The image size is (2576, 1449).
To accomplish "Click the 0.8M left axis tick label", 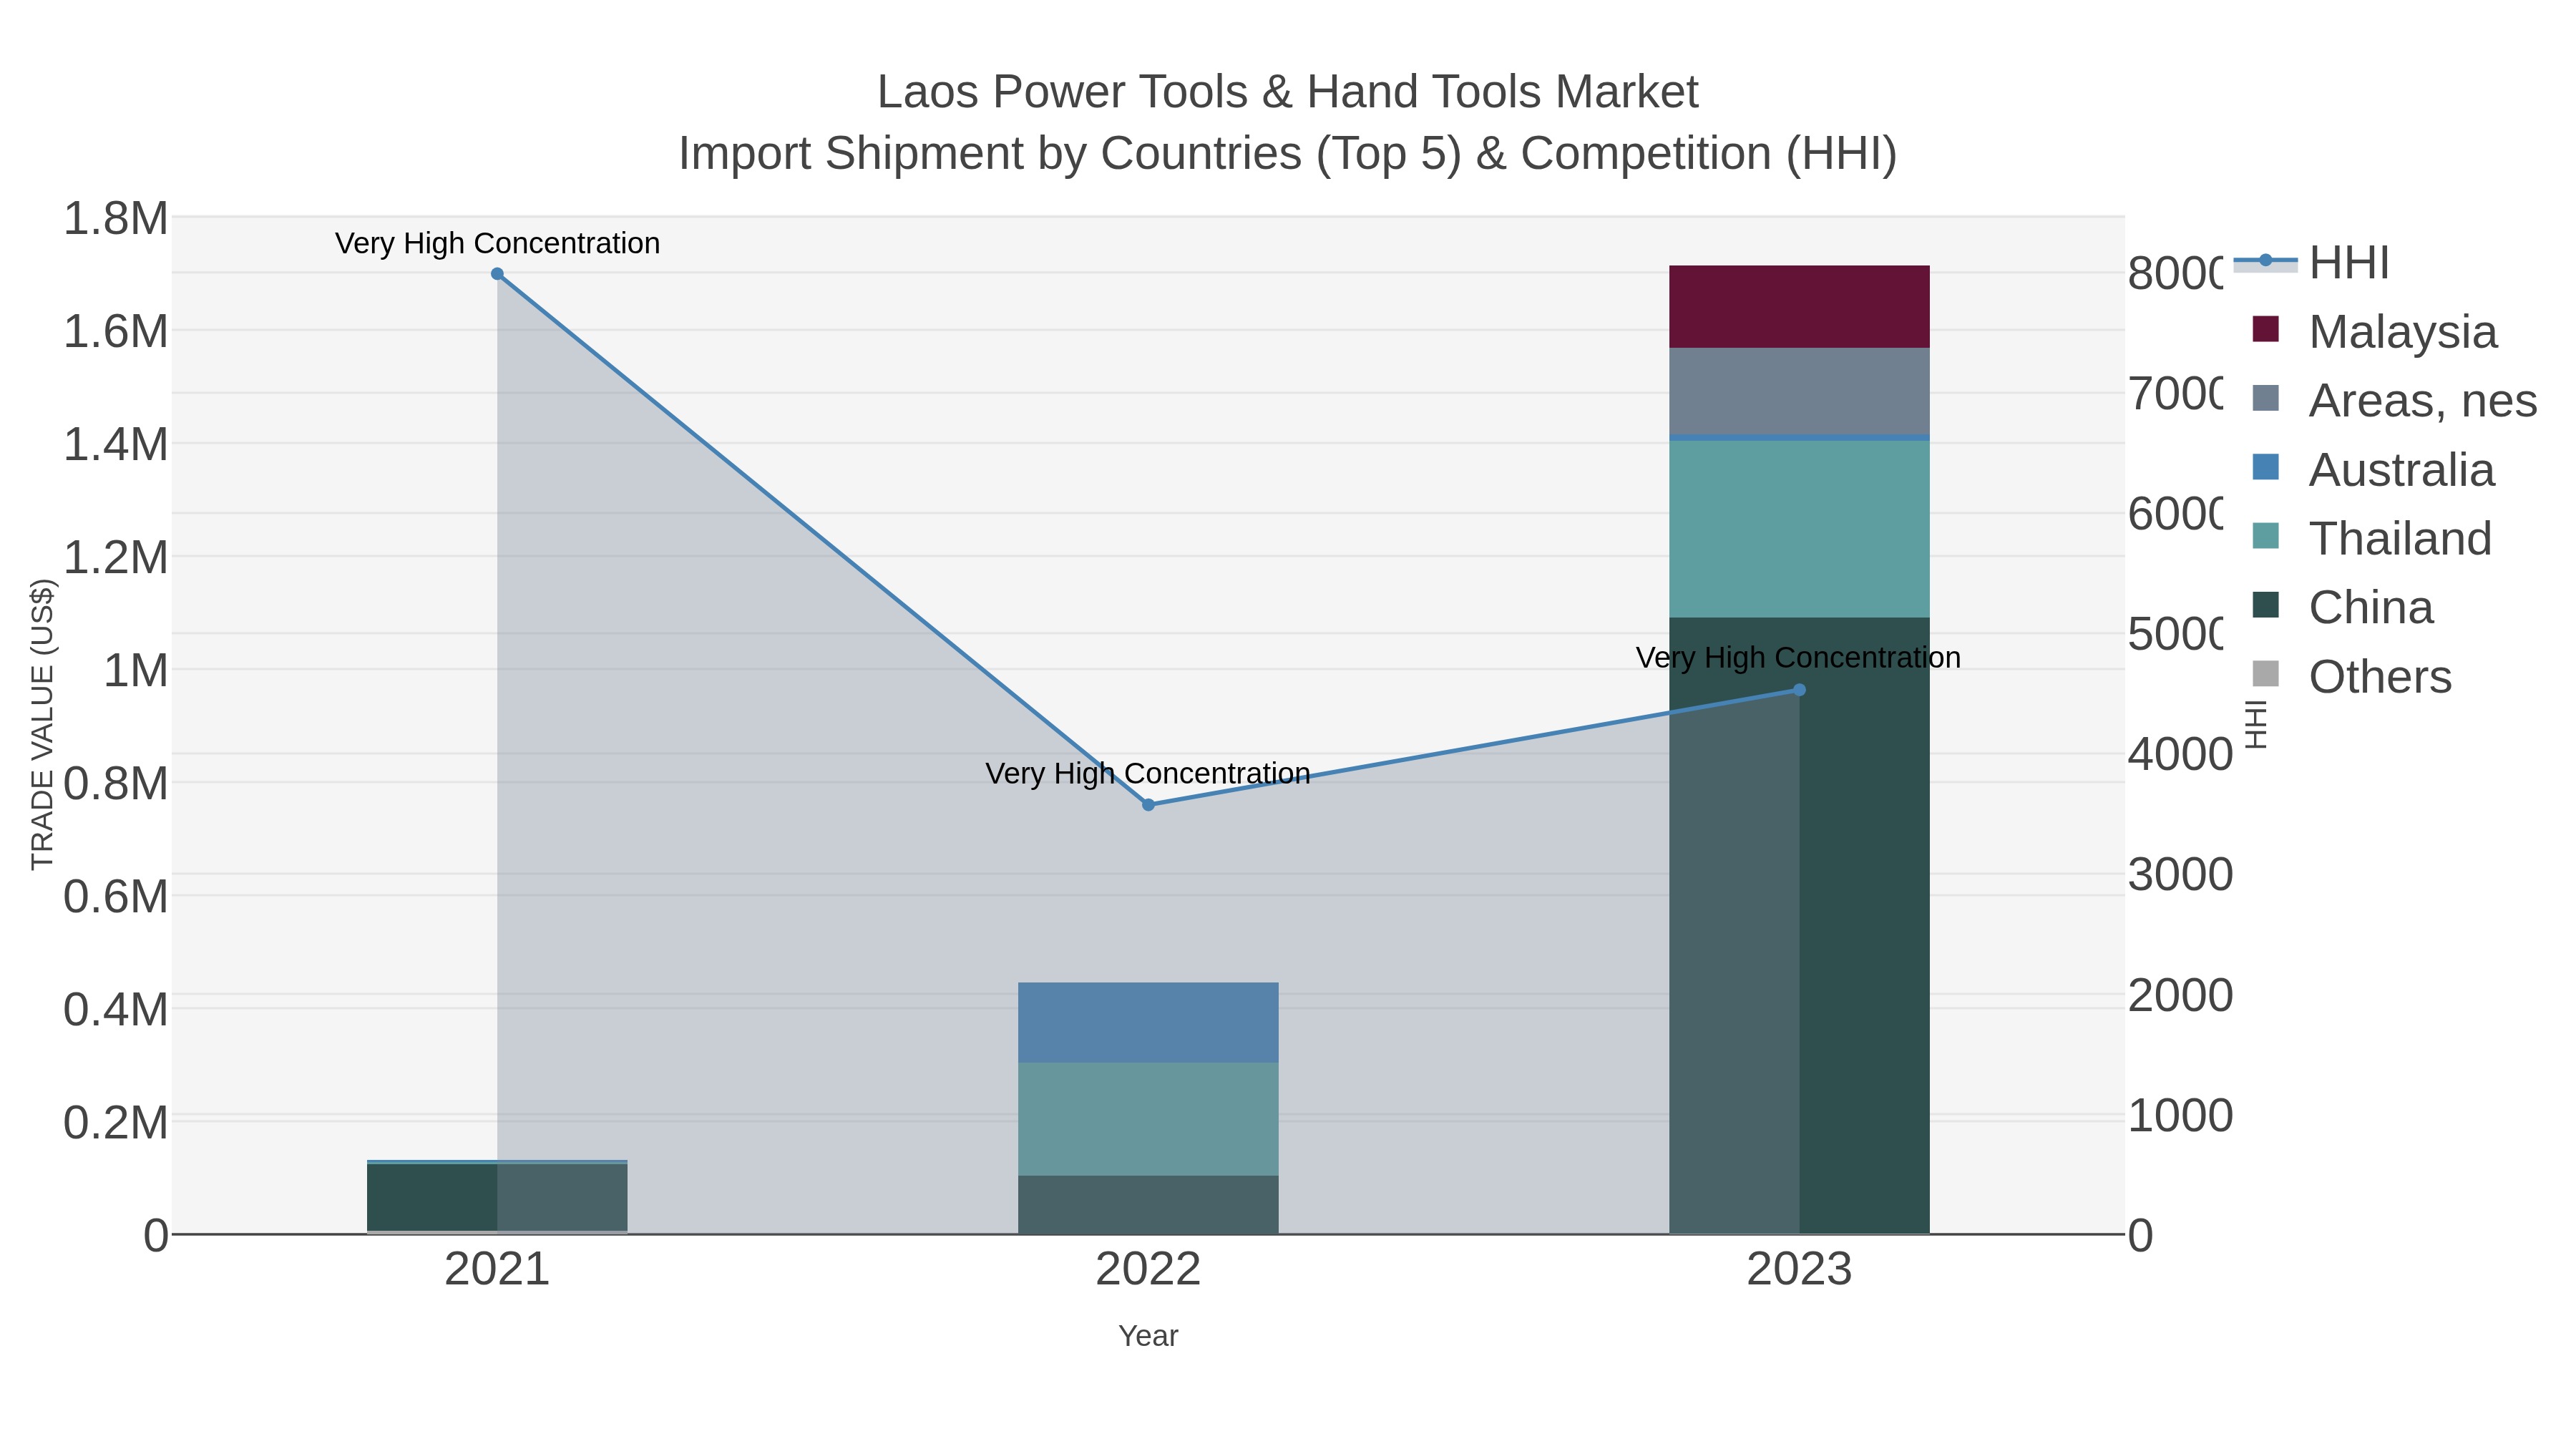I will pos(116,784).
